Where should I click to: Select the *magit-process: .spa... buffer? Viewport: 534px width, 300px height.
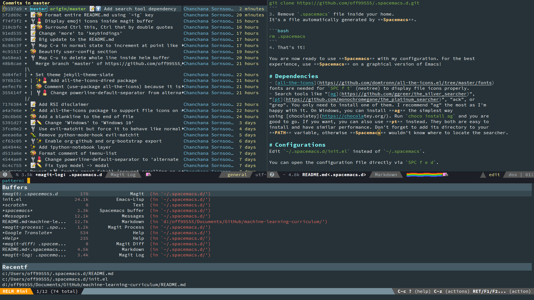[x=267, y=227]
